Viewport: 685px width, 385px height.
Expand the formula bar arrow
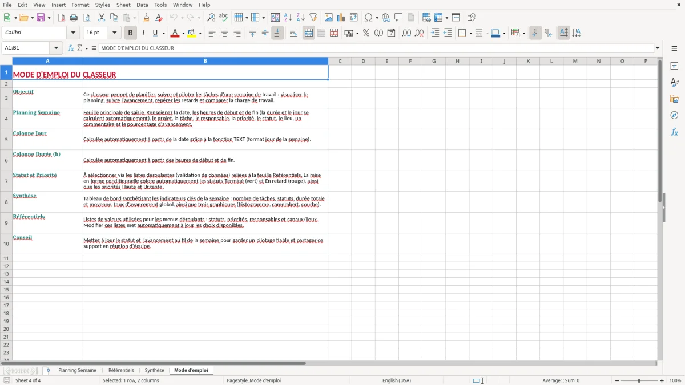[x=658, y=48]
